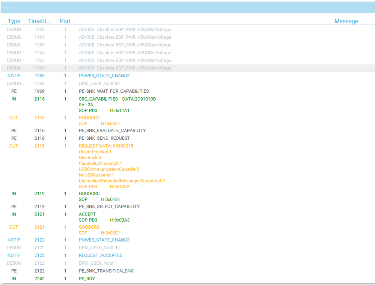
Task: Click UnchunkedExtendedMessagesSupported:0 field
Action: [122, 181]
